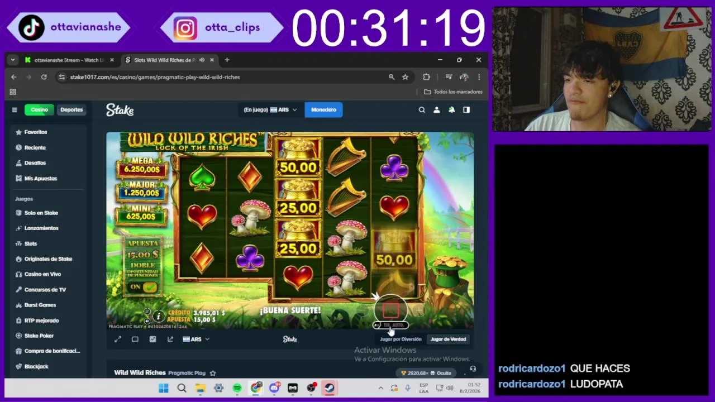Open Stake notifications bell
This screenshot has width=715, height=402.
pyautogui.click(x=451, y=110)
